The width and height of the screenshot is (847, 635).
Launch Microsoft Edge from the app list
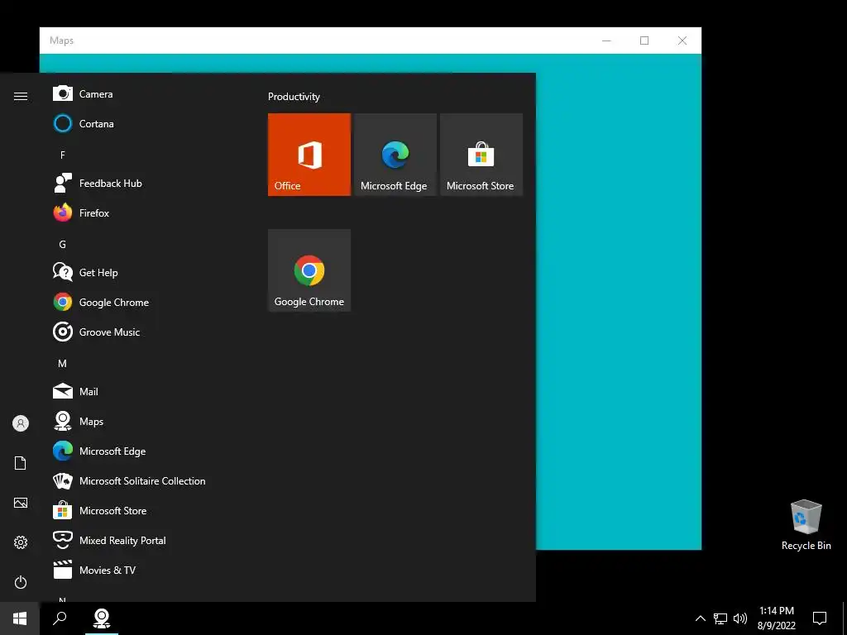(146, 451)
